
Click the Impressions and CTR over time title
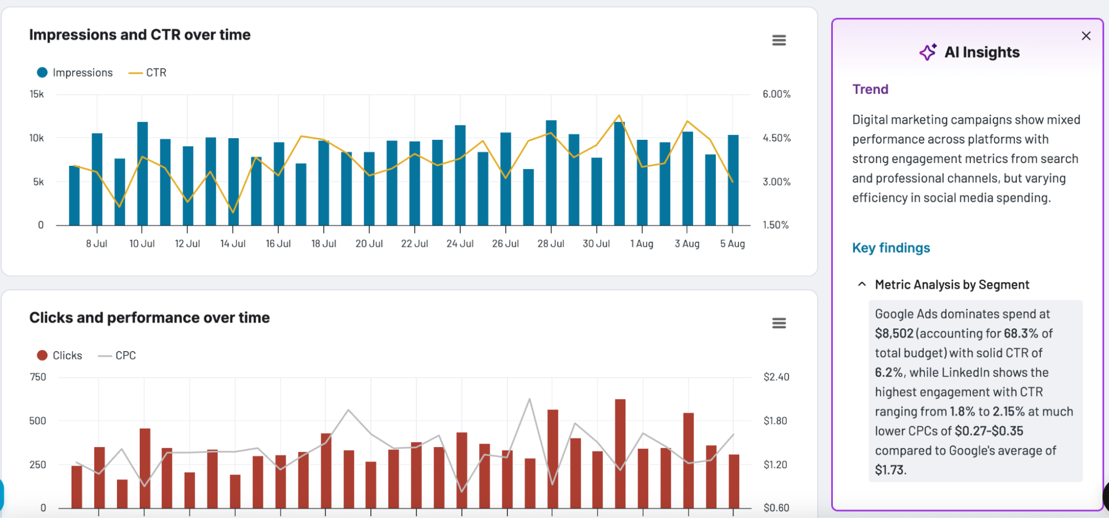140,35
